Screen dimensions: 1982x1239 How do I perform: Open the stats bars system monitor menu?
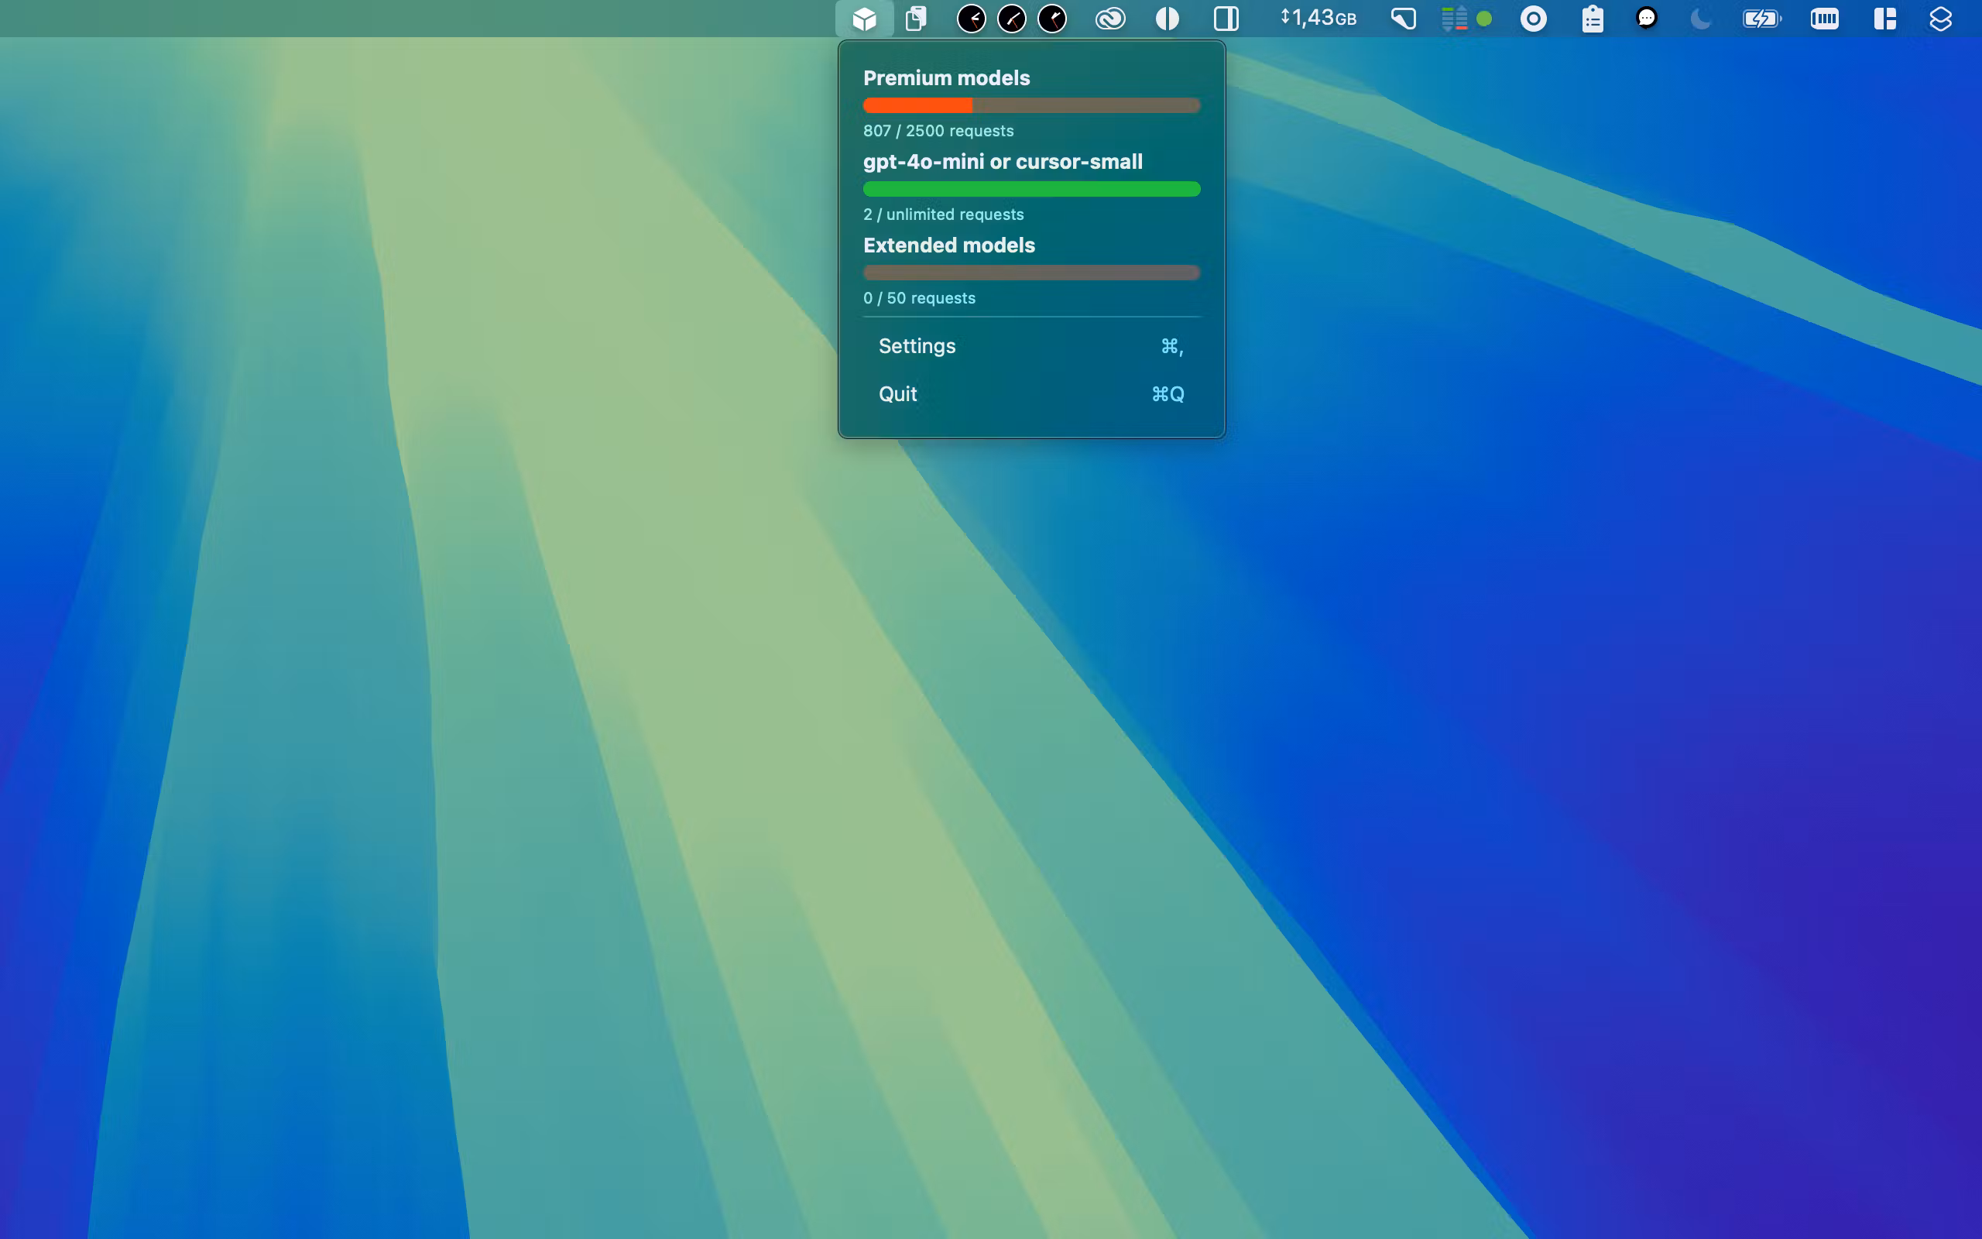coord(1453,18)
